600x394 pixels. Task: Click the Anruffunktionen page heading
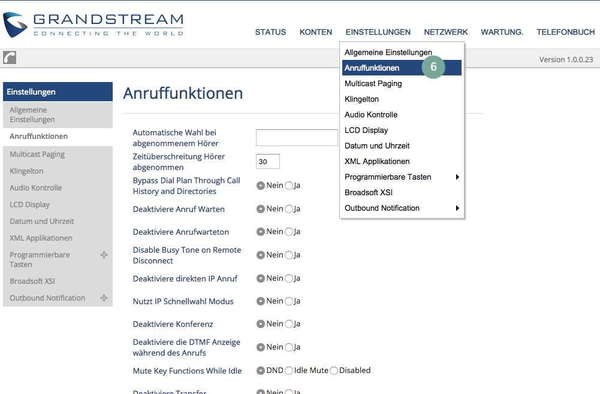click(x=183, y=93)
